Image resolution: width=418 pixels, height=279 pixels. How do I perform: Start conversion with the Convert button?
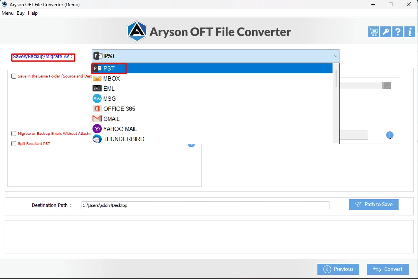(388, 269)
